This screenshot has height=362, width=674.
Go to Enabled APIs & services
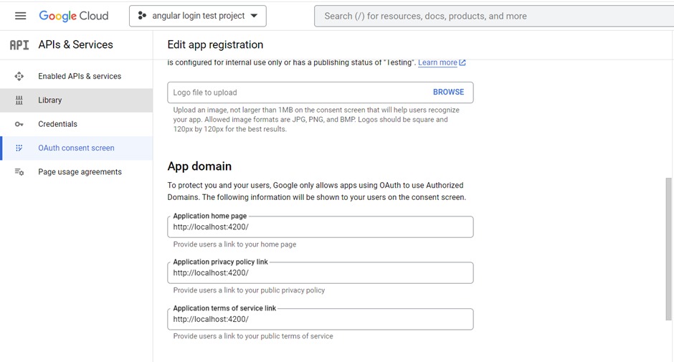tap(77, 76)
